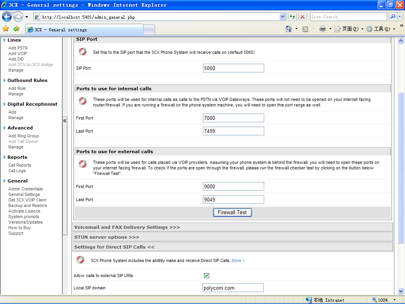Click the Print icon in toolbar
Screen dimensions: 405x304
tap(323, 29)
